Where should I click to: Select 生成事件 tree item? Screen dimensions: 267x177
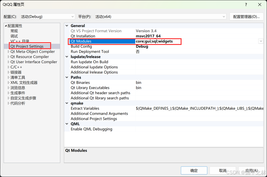pyautogui.click(x=18, y=93)
